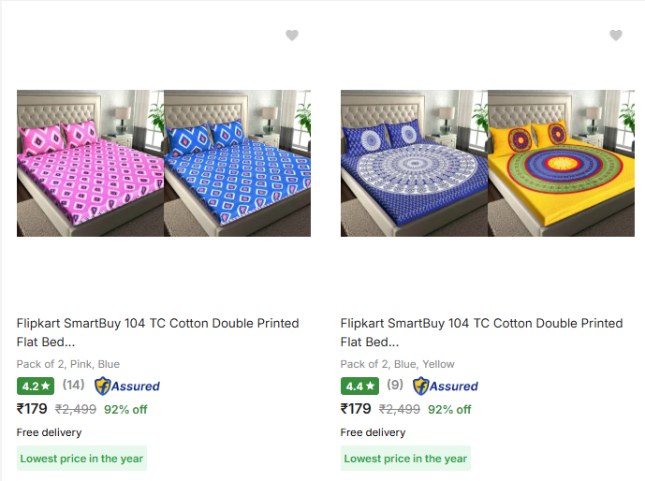The width and height of the screenshot is (645, 481).
Task: Click the 4.4 star rating badge
Action: tap(359, 386)
